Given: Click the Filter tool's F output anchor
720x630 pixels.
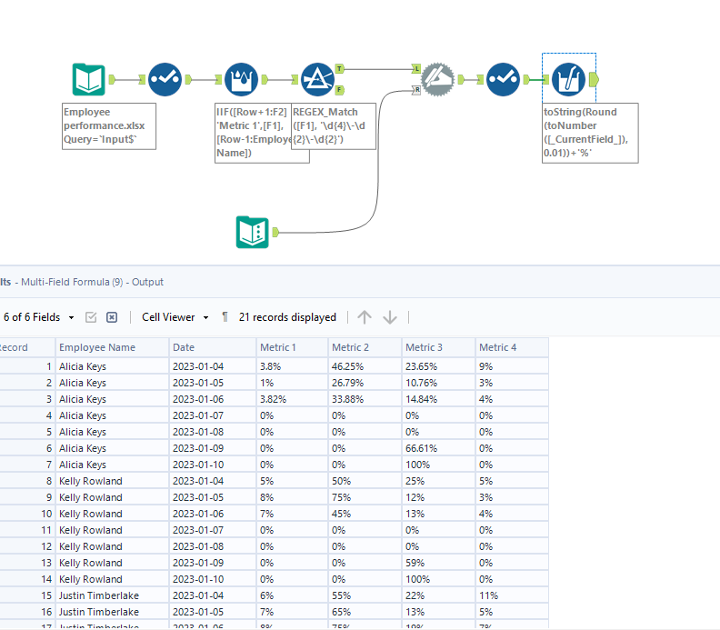Looking at the screenshot, I should tap(340, 90).
